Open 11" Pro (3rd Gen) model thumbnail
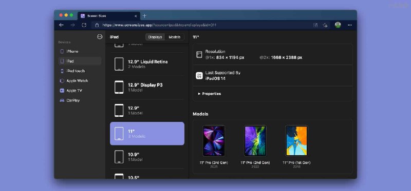This screenshot has width=411, height=191. [214, 141]
